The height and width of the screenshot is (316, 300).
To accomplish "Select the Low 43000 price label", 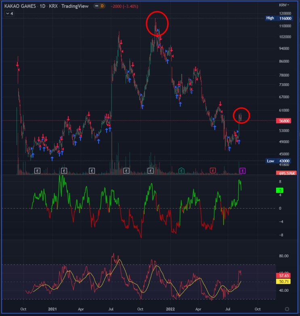I will pos(279,161).
